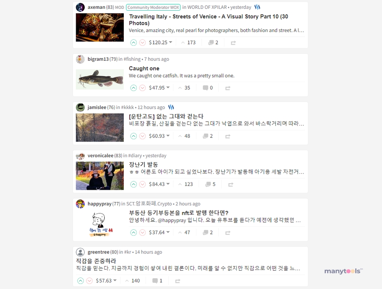Downvote greentree's #kr post
Screen dimensions: 382x289
tap(89, 281)
